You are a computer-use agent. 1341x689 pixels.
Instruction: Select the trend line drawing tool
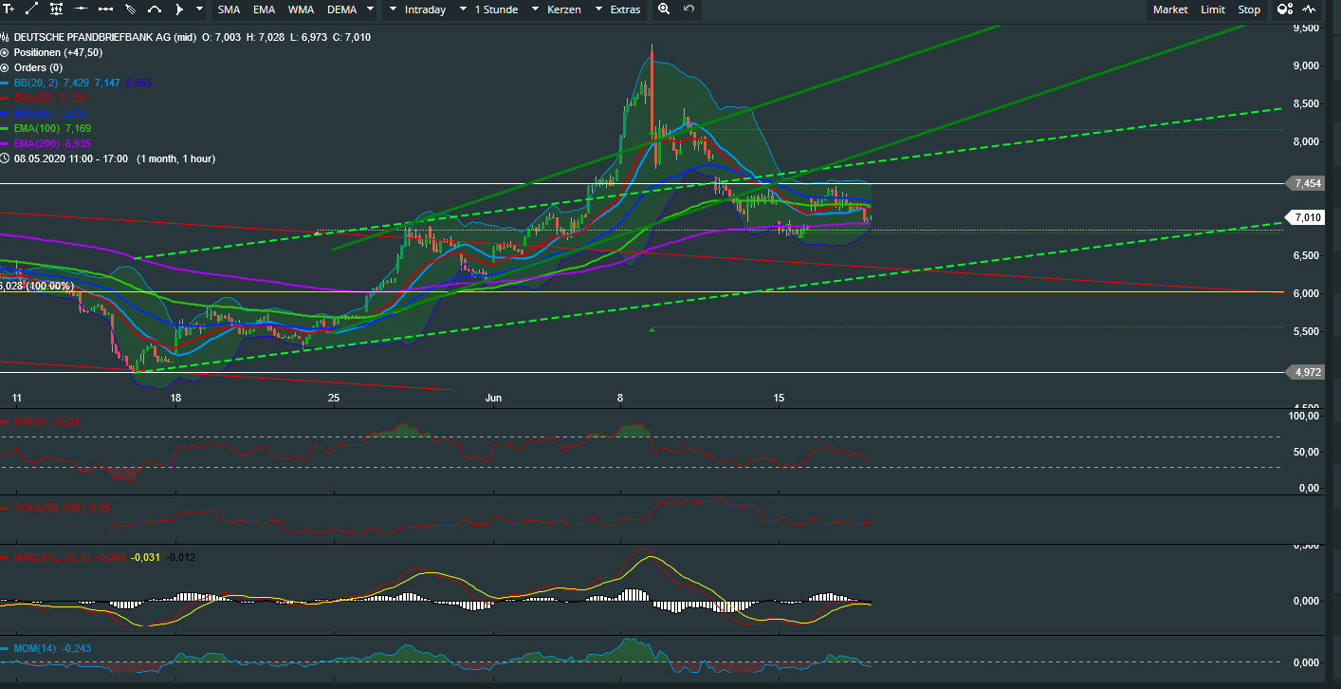click(31, 9)
